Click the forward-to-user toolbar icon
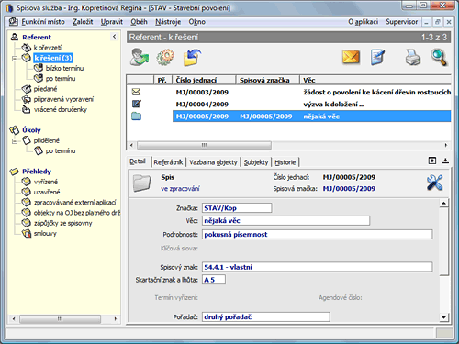The height and width of the screenshot is (344, 459). pyautogui.click(x=140, y=57)
